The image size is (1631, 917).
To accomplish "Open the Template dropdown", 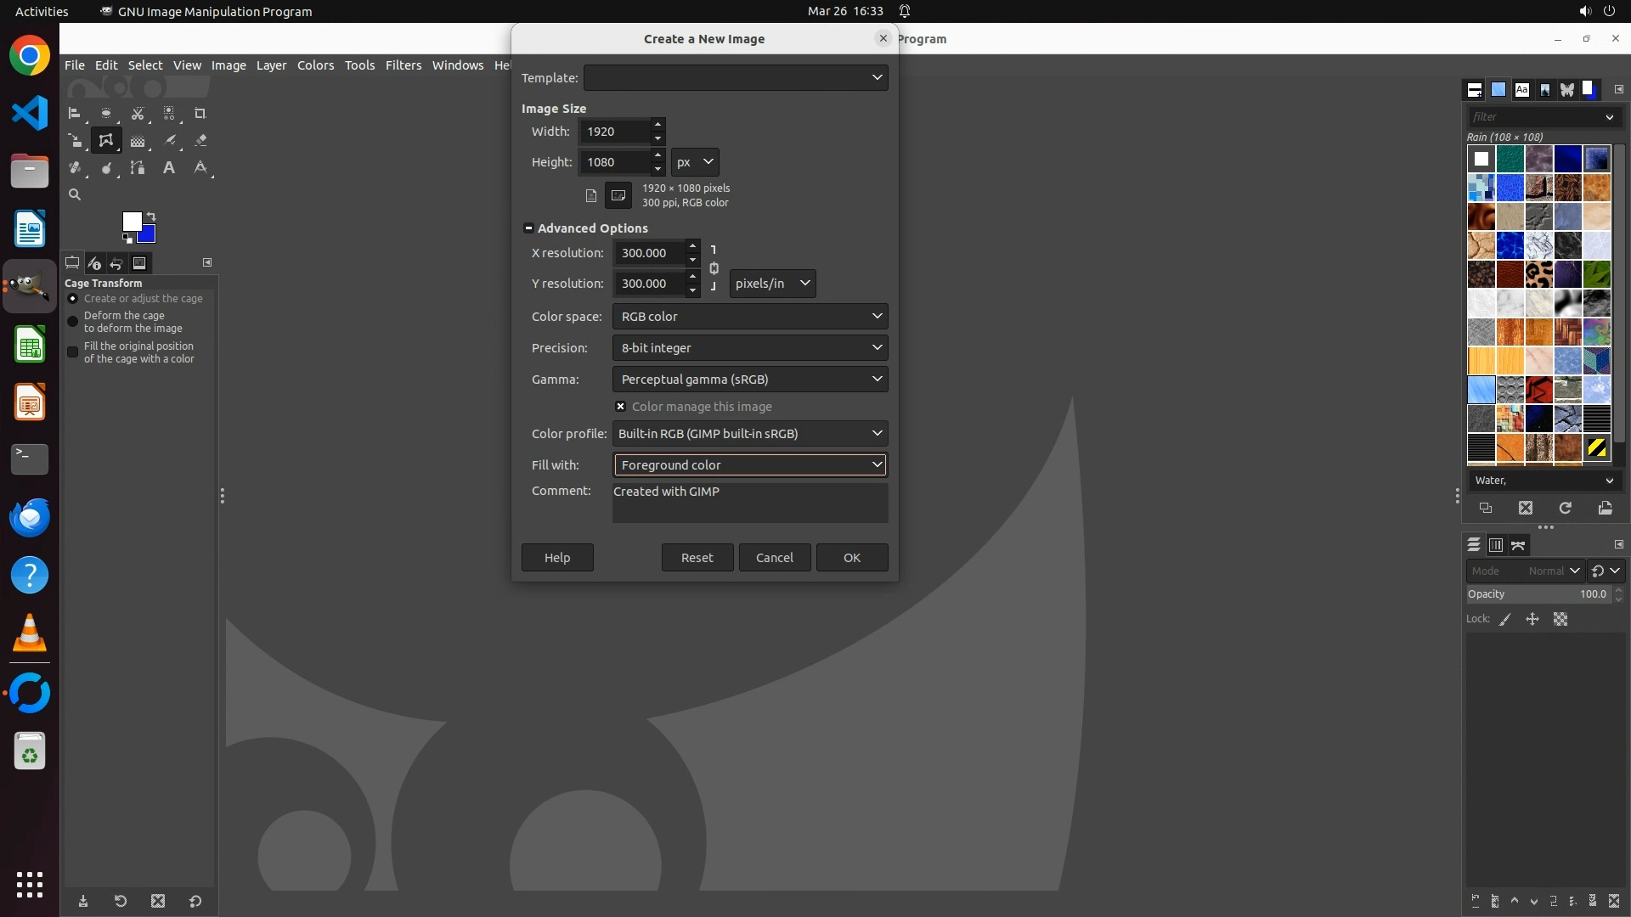I will (736, 77).
